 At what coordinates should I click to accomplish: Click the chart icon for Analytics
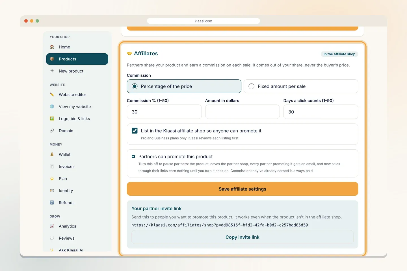pos(52,226)
